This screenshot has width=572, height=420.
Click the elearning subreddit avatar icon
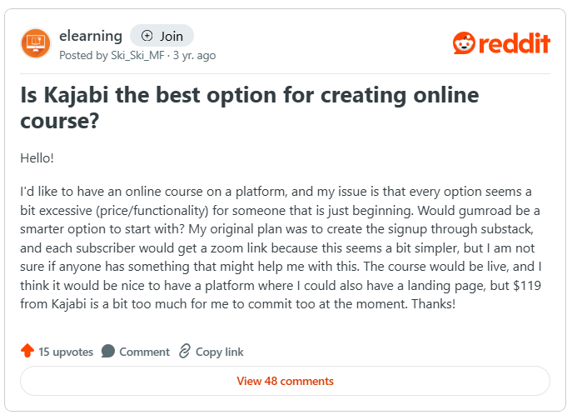35,42
